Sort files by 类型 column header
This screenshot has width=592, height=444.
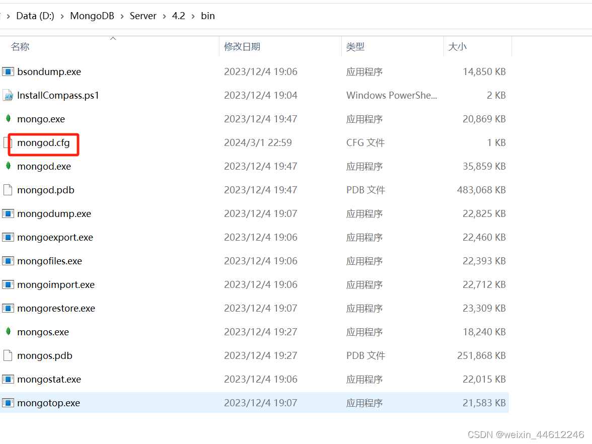355,47
